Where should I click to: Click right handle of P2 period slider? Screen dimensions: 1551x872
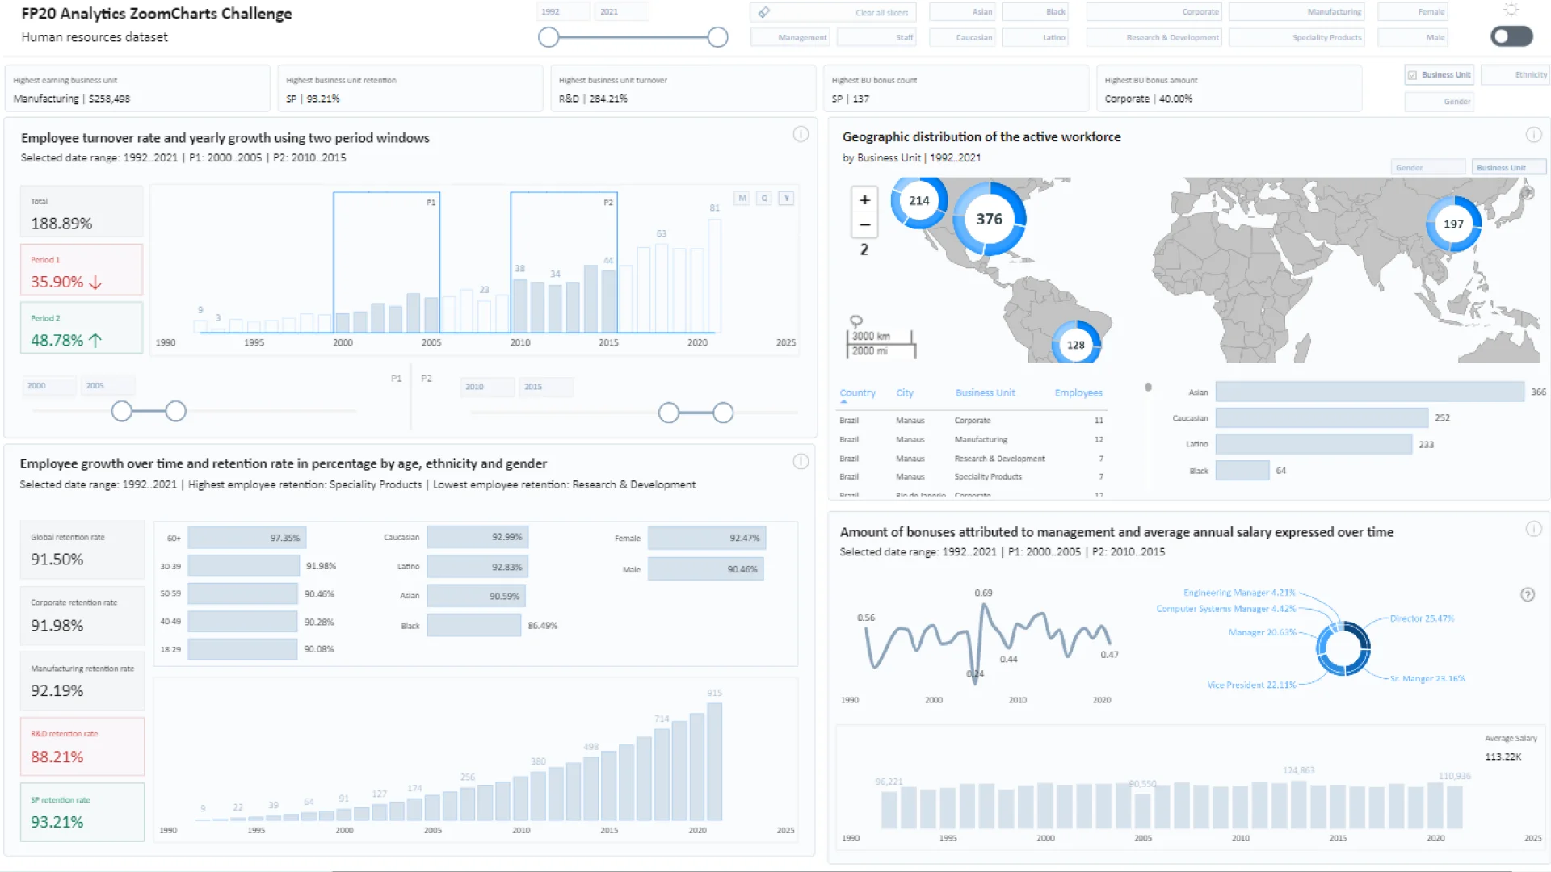click(x=723, y=413)
